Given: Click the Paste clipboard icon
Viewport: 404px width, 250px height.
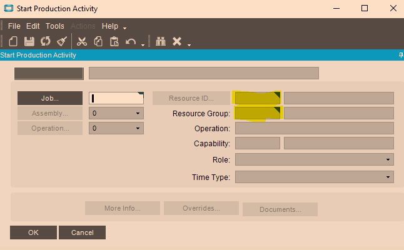Looking at the screenshot, I should (114, 41).
